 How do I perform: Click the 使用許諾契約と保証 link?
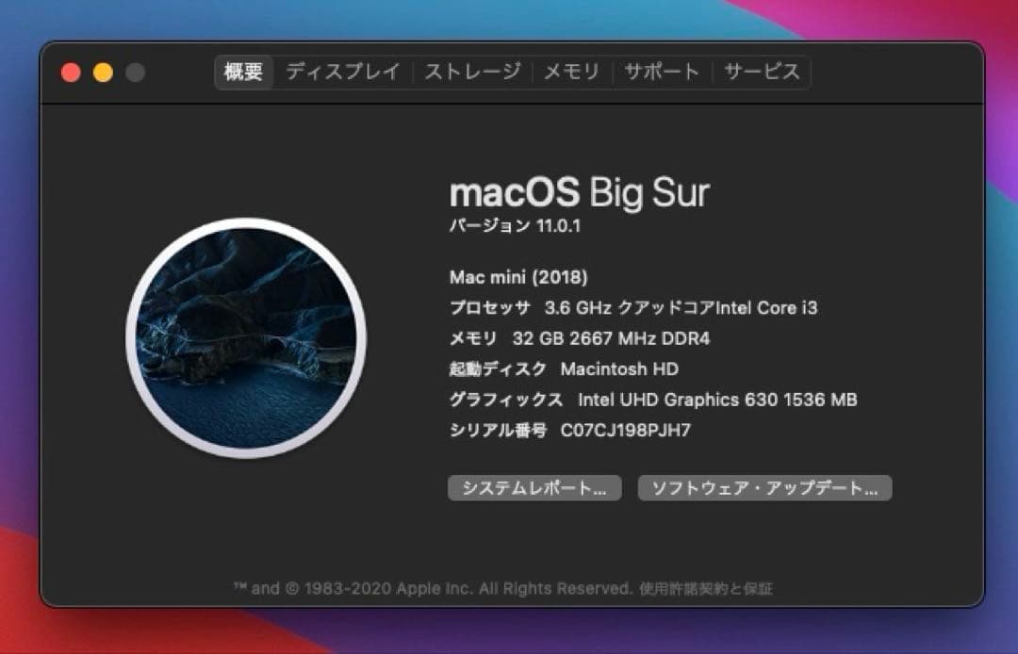(712, 589)
